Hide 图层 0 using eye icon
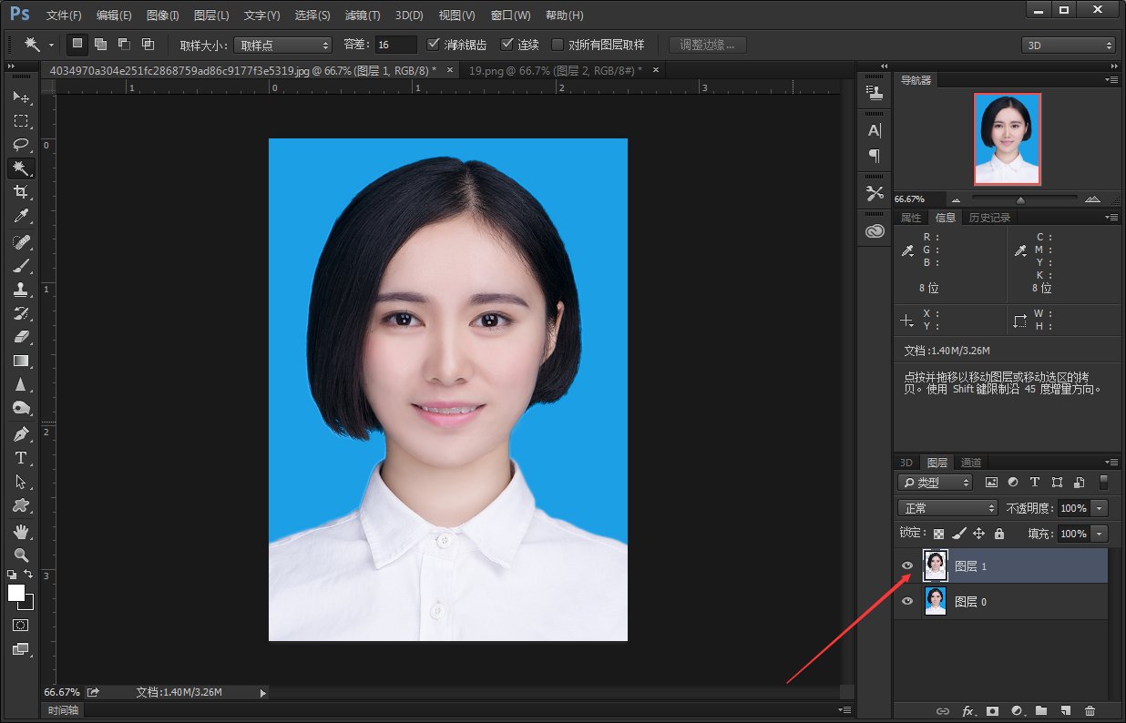Screen dimensions: 1126x723 906,602
